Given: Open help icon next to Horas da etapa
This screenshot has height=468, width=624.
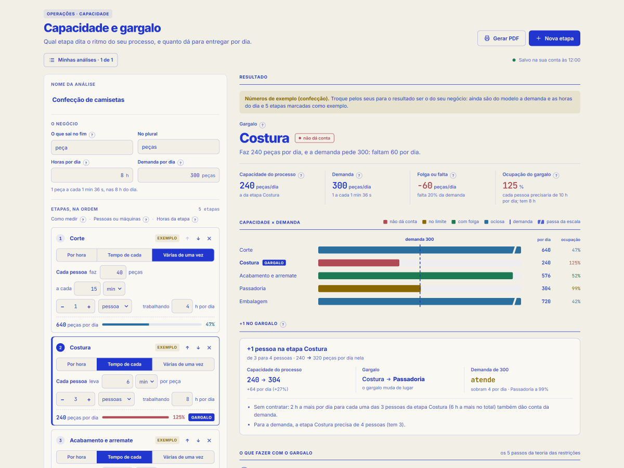Looking at the screenshot, I should [194, 219].
